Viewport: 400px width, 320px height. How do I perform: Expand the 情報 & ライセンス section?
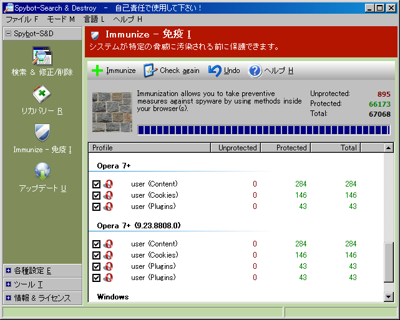point(8,298)
